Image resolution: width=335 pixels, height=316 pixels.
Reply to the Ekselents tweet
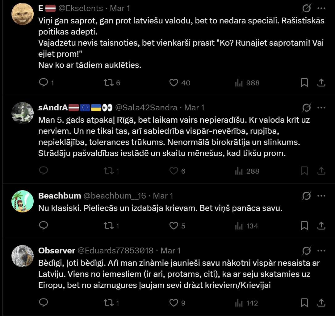coord(44,83)
